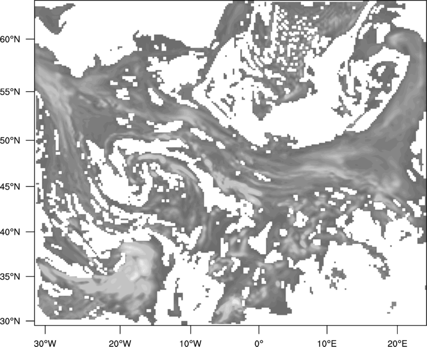Click the 10°E longitude label
This screenshot has width=427, height=347.
click(x=327, y=343)
